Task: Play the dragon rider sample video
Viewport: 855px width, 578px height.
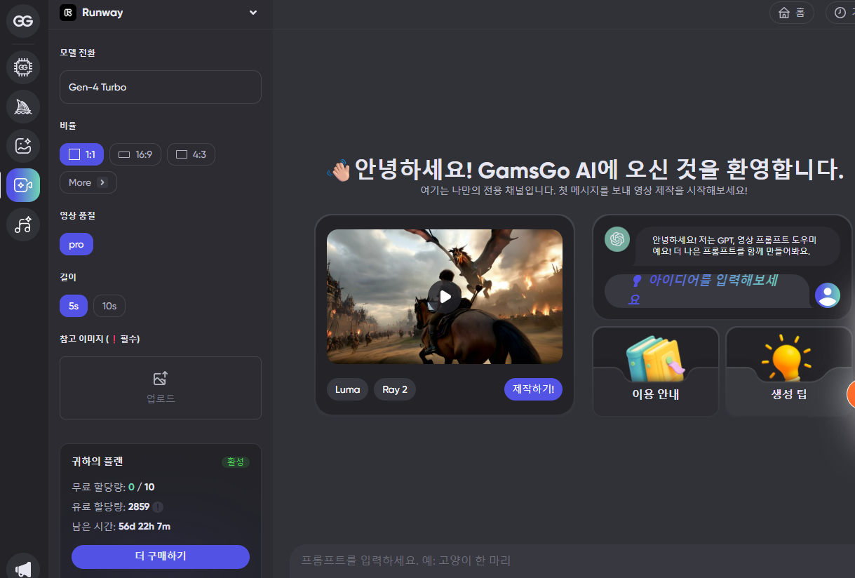Action: point(445,297)
